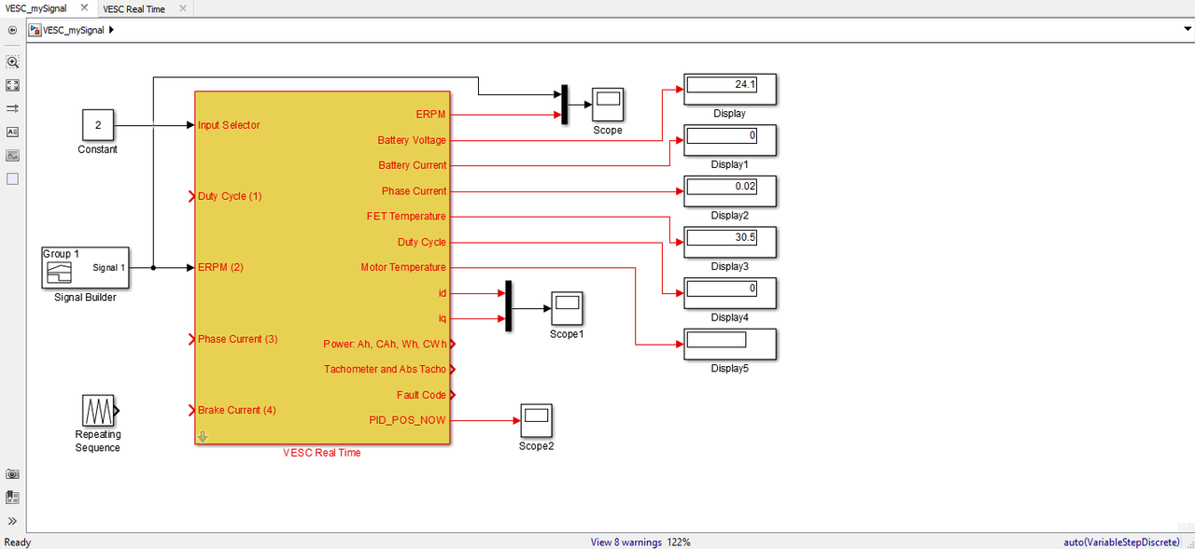Toggle sample time display arrows icon
1195x549 pixels.
pyautogui.click(x=12, y=108)
